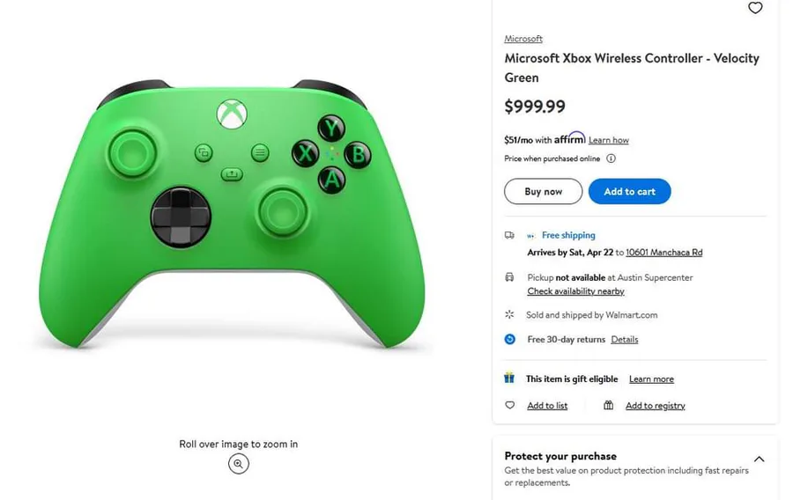The width and height of the screenshot is (793, 500).
Task: Add the controller to cart
Action: tap(629, 192)
